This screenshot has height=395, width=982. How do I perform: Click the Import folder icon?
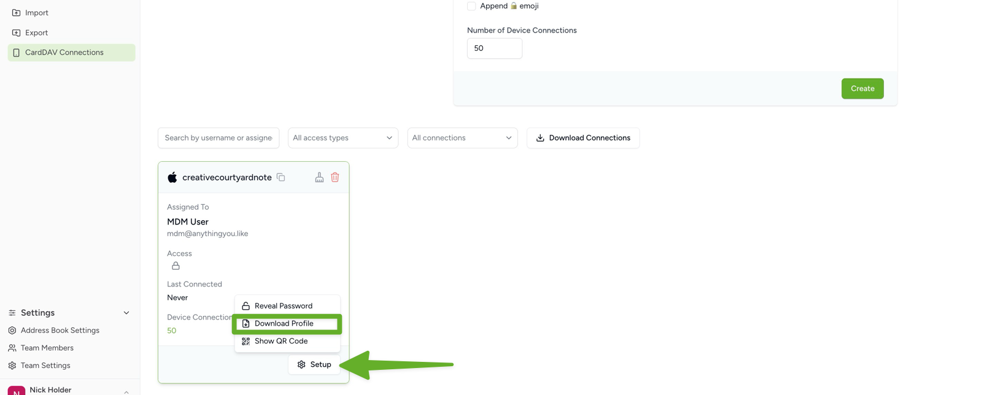point(17,12)
